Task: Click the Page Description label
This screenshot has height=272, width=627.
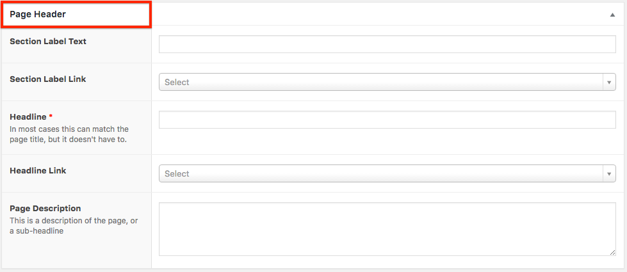Action: tap(45, 209)
